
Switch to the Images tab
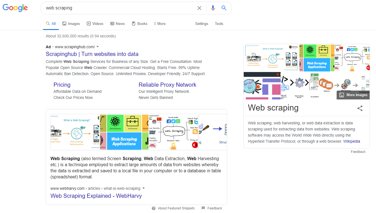pos(71,24)
